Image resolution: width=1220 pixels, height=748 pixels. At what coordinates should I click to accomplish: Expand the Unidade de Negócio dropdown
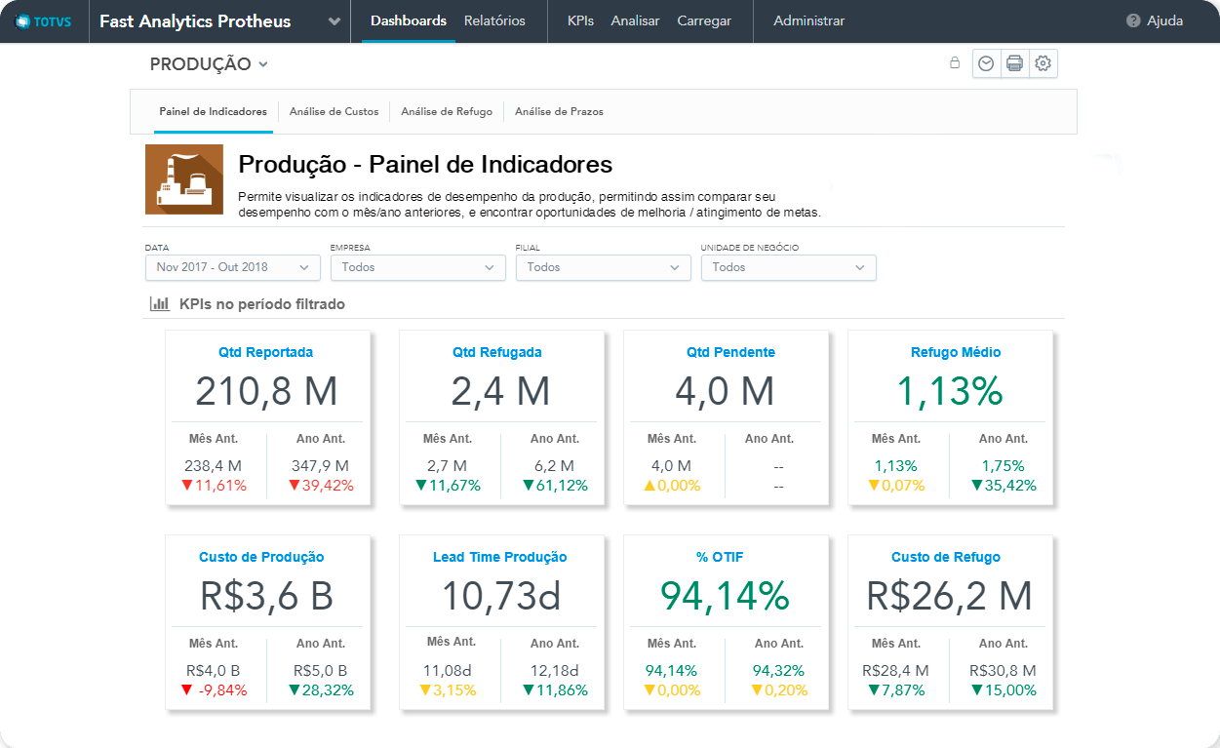(x=788, y=267)
